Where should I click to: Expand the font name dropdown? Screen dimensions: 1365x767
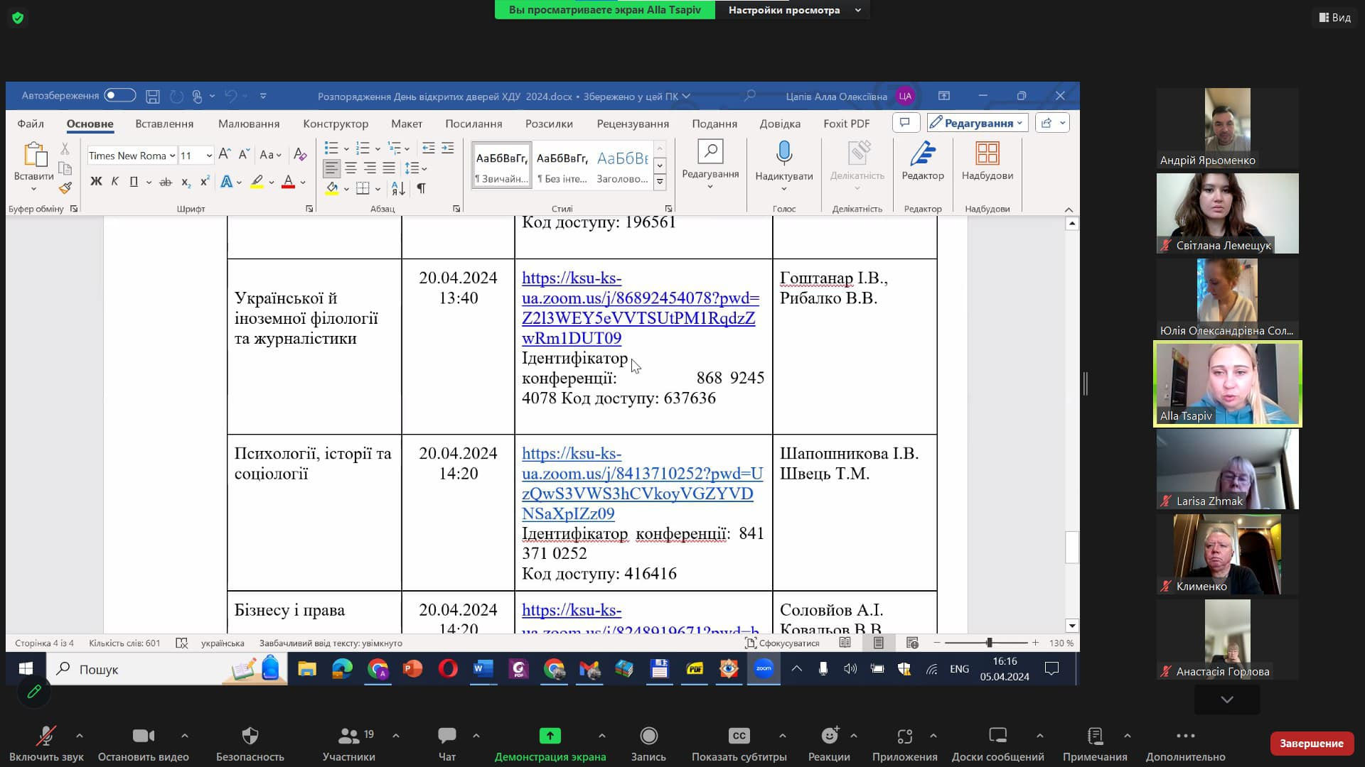pyautogui.click(x=173, y=156)
